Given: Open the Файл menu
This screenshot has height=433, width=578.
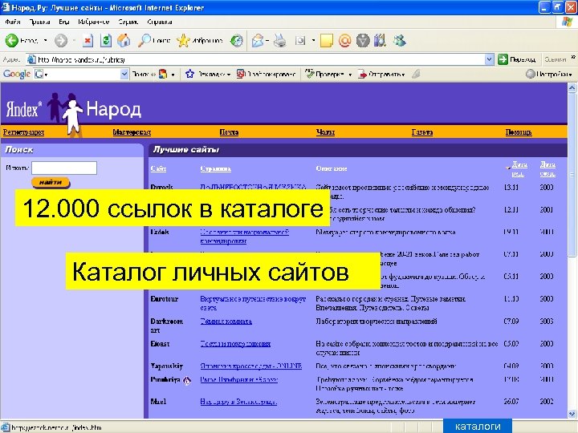Looking at the screenshot, I should tap(13, 22).
